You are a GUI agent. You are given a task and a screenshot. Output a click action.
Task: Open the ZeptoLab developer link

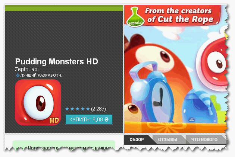click(26, 69)
